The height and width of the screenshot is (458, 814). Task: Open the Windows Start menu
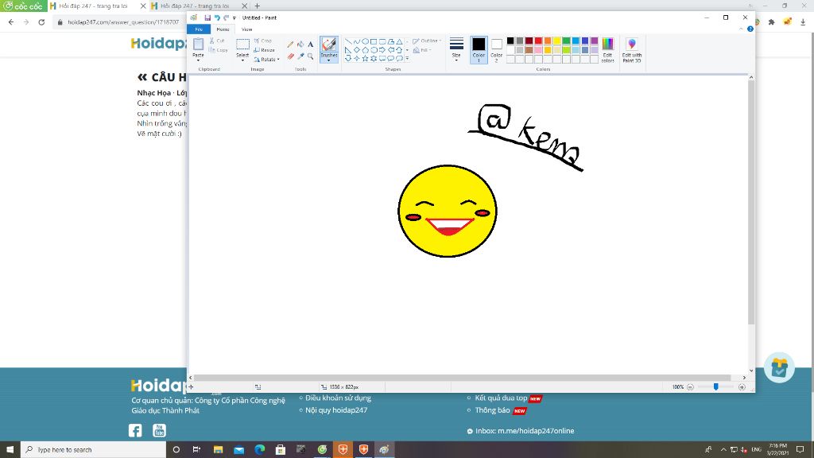10,450
